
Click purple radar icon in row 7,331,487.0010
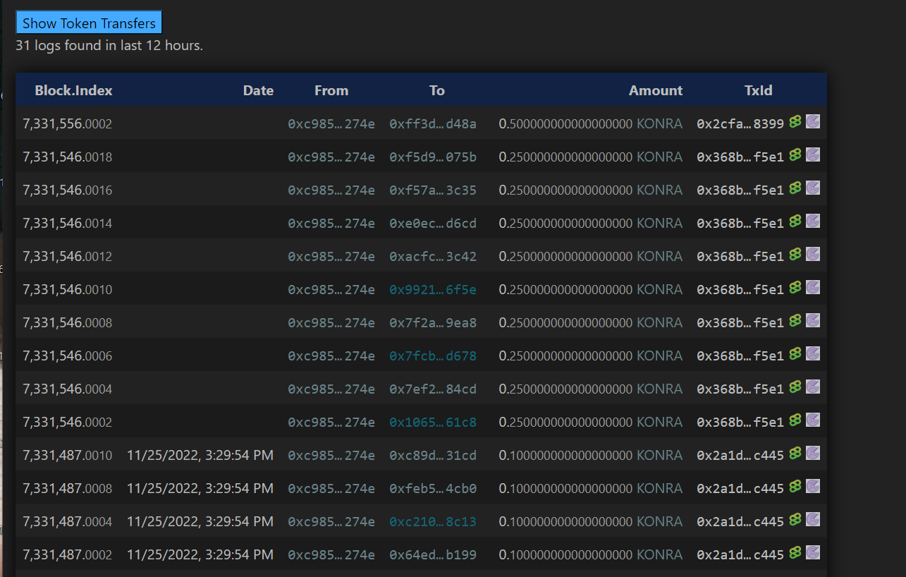click(813, 453)
